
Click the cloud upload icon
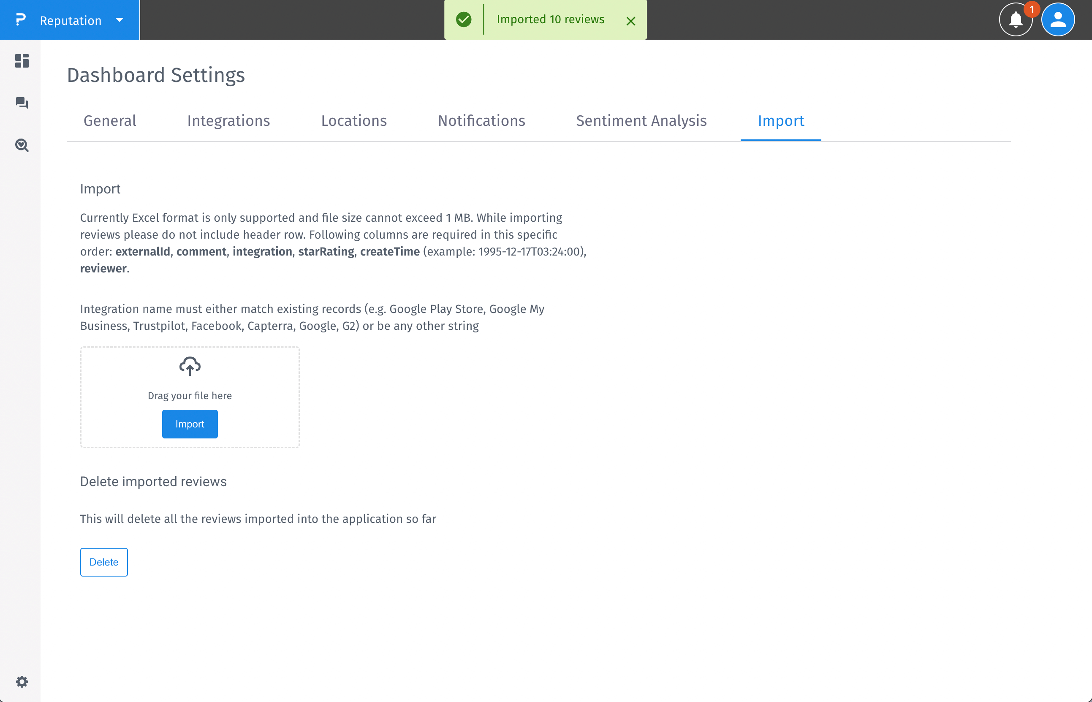pyautogui.click(x=190, y=366)
